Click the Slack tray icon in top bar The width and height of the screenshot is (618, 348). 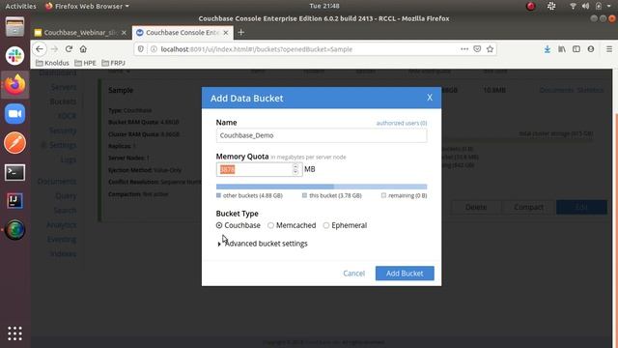tap(551, 6)
